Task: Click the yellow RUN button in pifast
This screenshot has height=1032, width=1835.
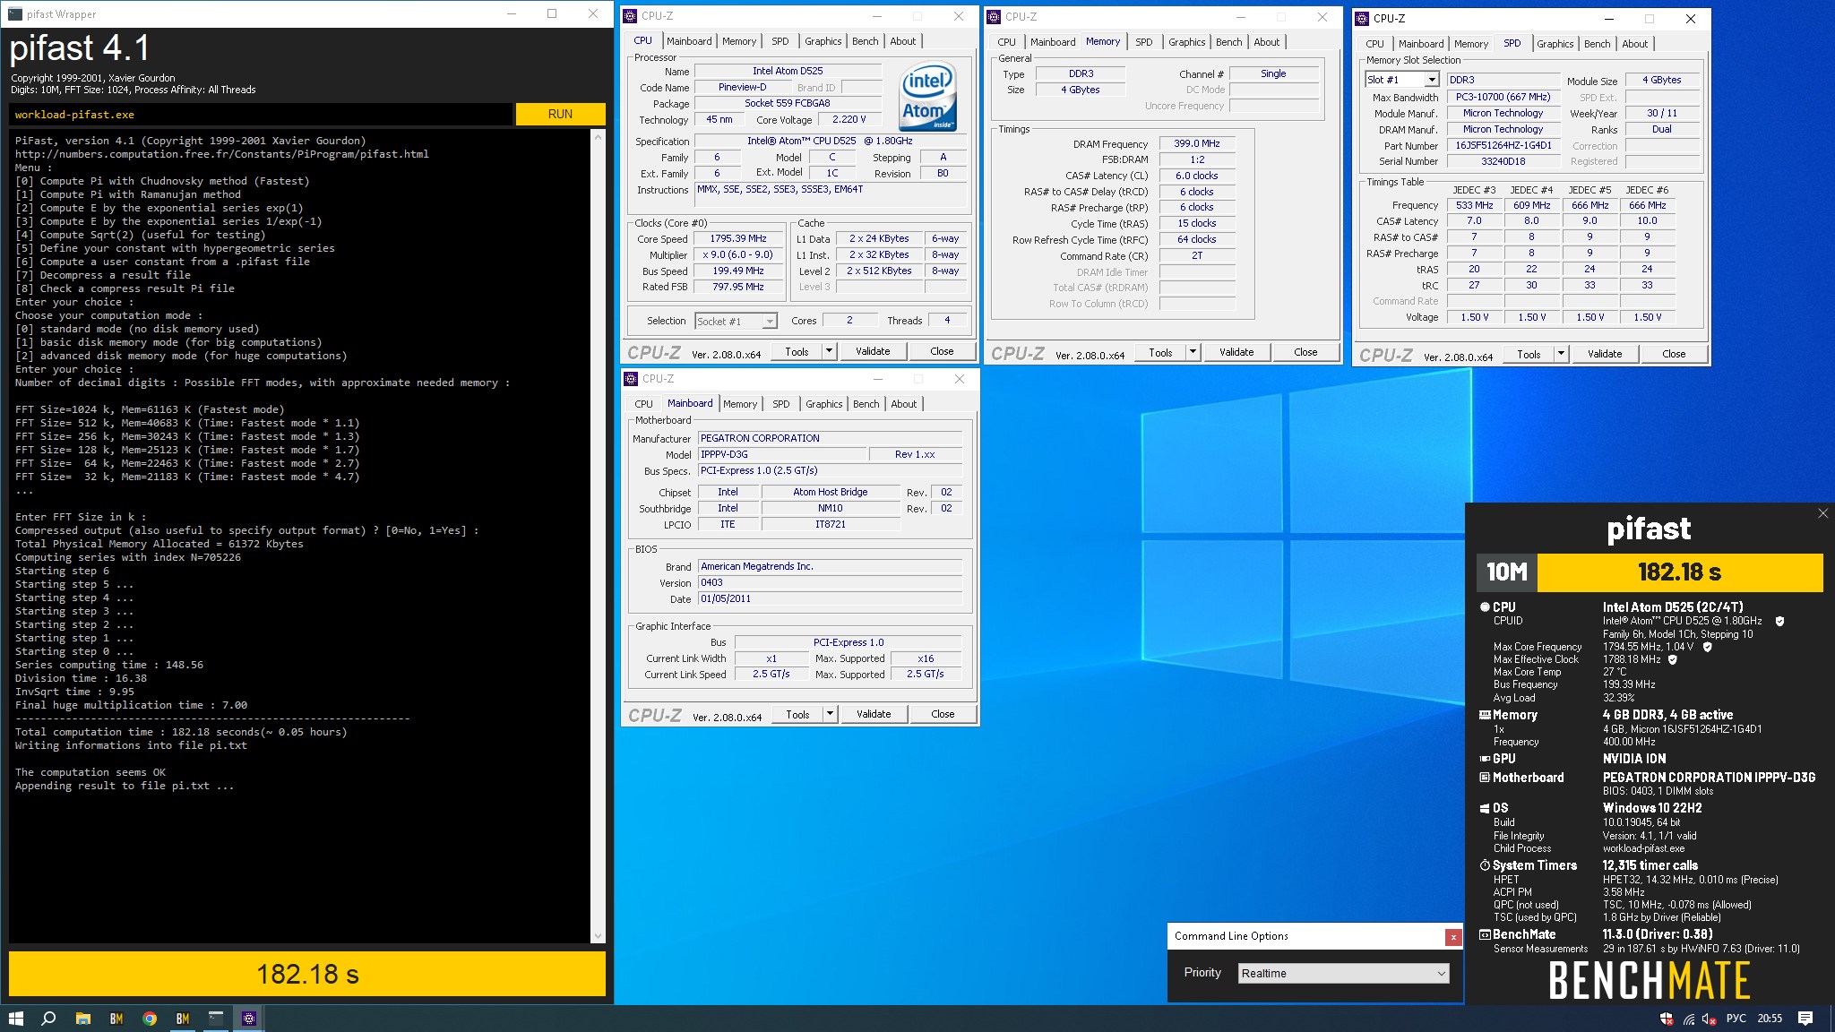Action: 560,114
